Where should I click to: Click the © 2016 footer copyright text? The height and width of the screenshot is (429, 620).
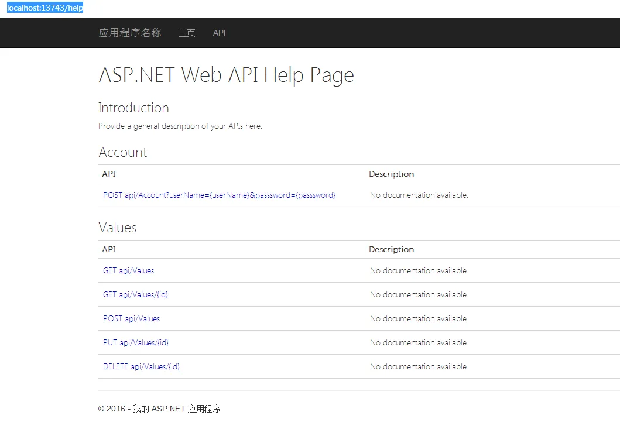point(159,409)
